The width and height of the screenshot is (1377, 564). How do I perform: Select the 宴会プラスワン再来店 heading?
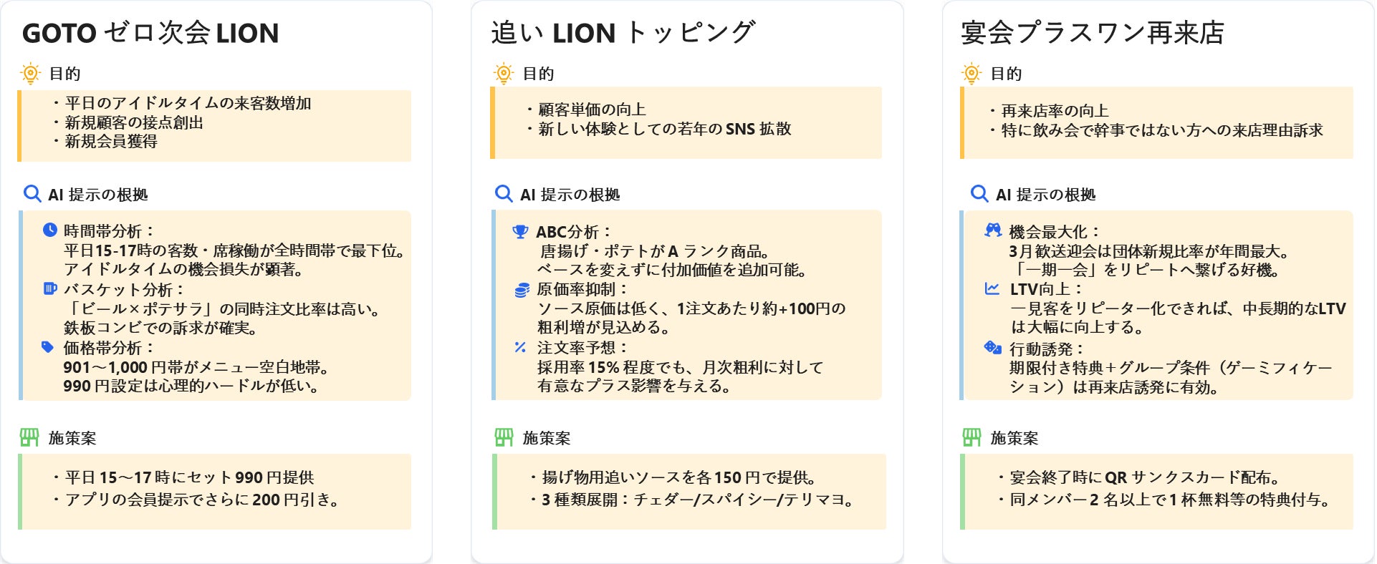click(1093, 33)
